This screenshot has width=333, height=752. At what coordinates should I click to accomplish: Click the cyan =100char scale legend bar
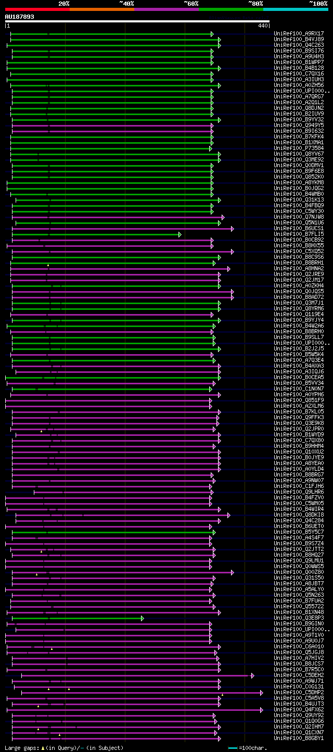(x=233, y=748)
